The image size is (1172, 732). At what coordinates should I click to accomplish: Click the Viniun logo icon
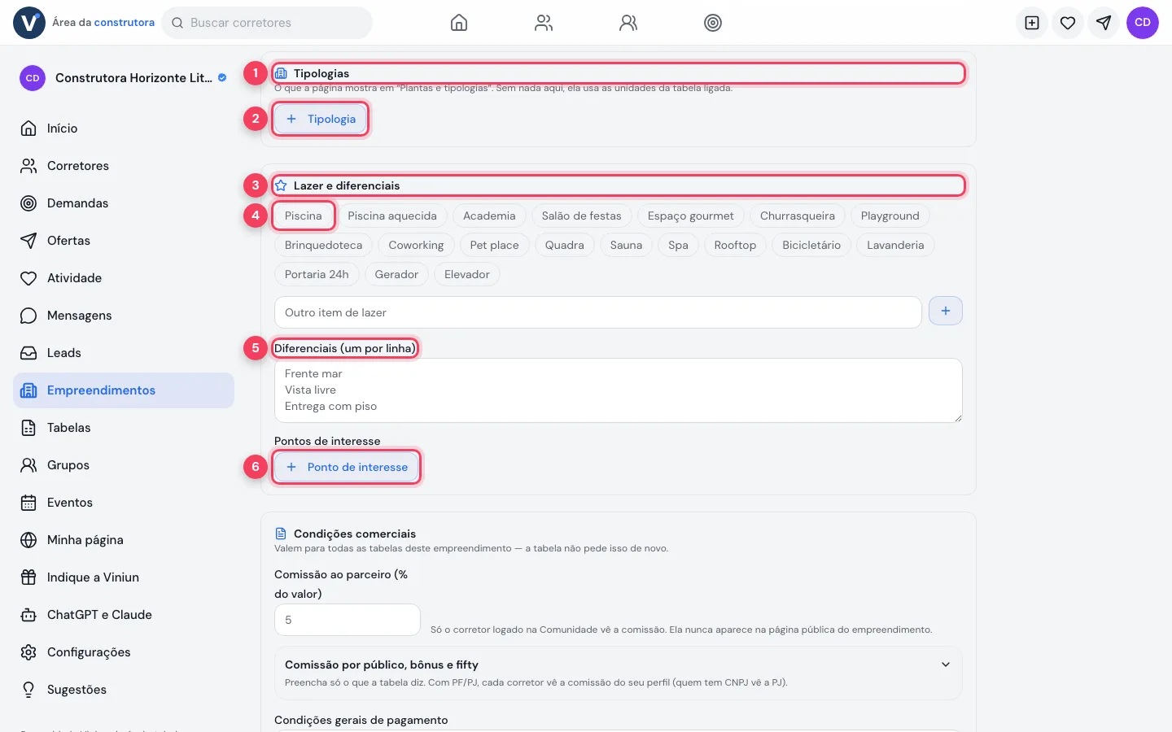(29, 23)
